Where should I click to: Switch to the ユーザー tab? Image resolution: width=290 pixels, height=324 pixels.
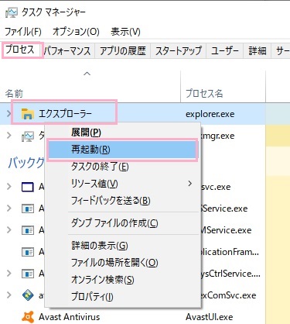pyautogui.click(x=225, y=50)
